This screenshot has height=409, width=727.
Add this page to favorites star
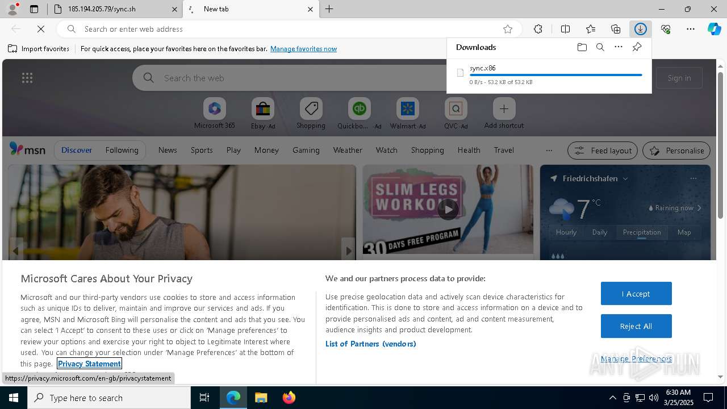point(508,29)
